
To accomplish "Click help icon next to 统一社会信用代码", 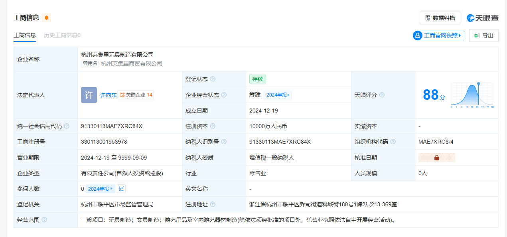I will [x=67, y=126].
